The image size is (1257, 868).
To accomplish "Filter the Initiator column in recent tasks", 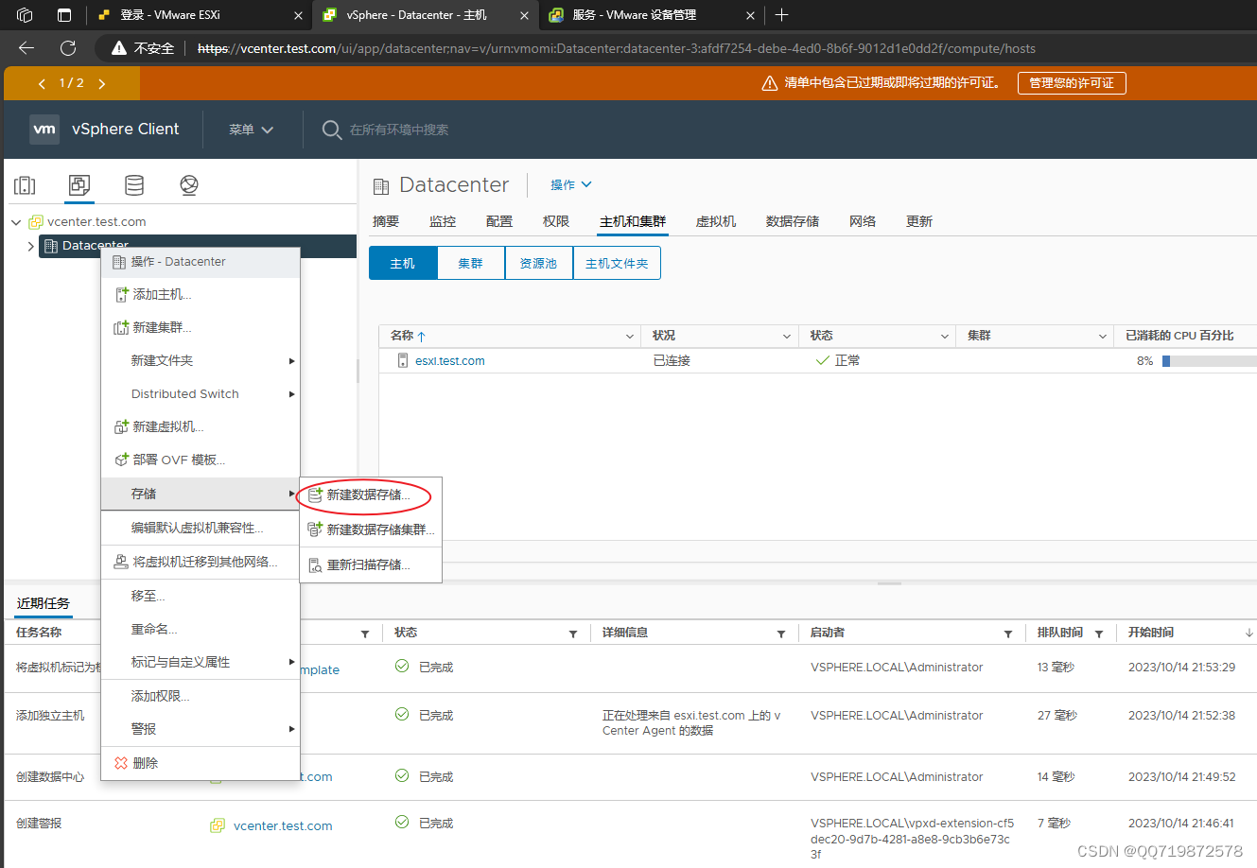I will [x=1008, y=634].
